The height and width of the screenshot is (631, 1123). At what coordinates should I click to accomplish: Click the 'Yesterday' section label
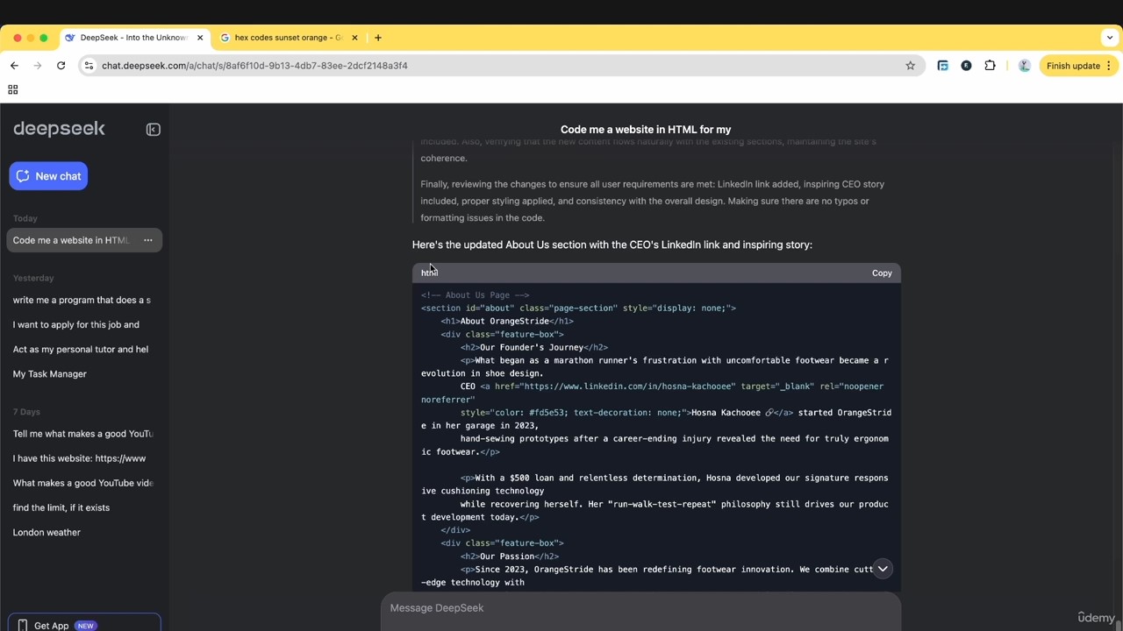coord(33,278)
